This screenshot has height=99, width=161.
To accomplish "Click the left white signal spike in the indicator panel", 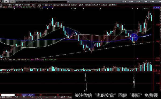I will [x=86, y=82].
